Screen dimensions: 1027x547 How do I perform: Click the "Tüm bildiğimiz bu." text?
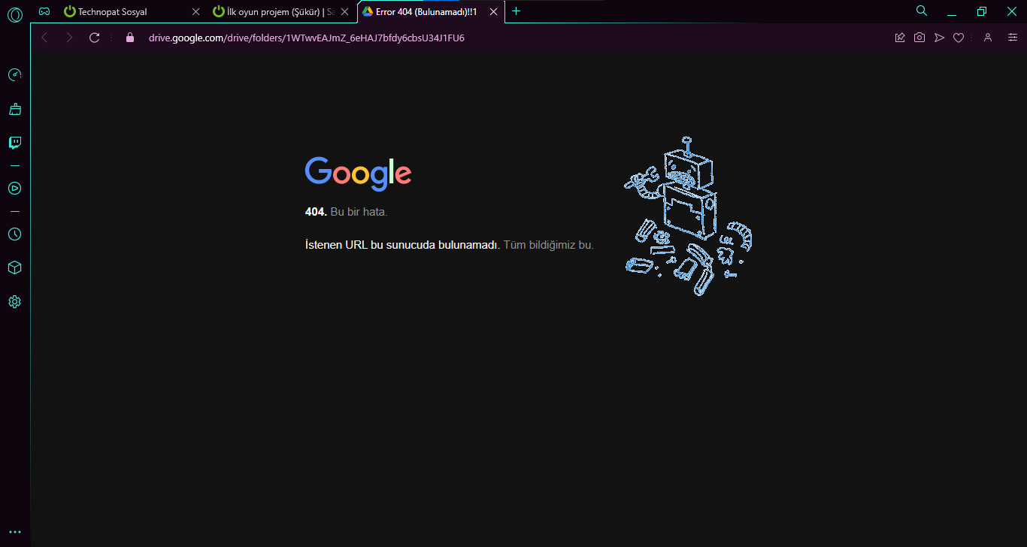click(549, 245)
